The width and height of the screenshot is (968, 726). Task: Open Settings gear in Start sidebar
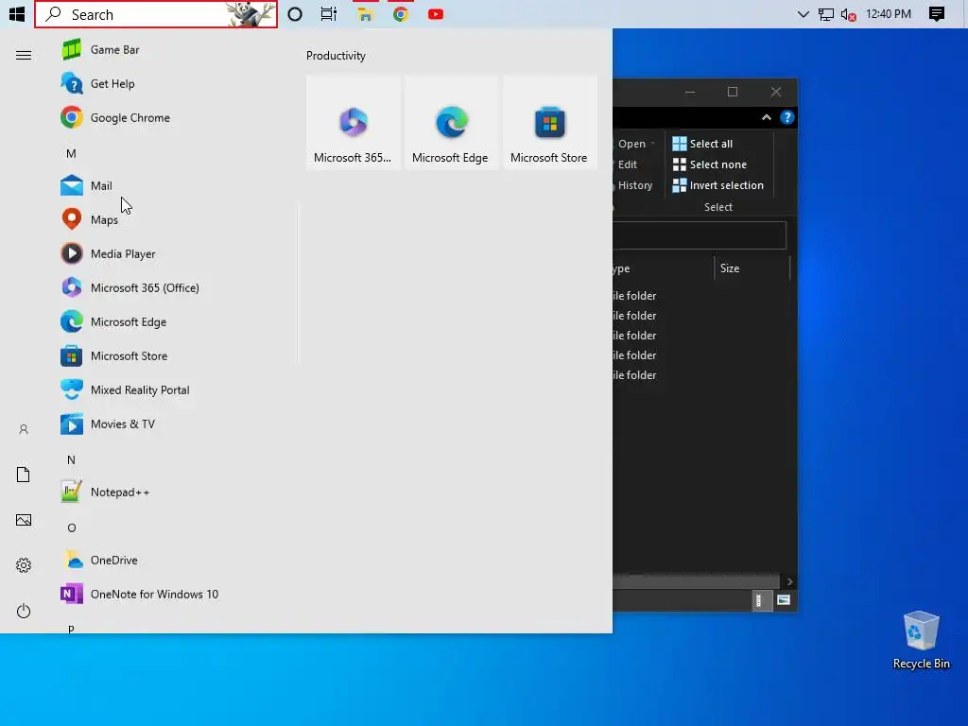pyautogui.click(x=24, y=565)
